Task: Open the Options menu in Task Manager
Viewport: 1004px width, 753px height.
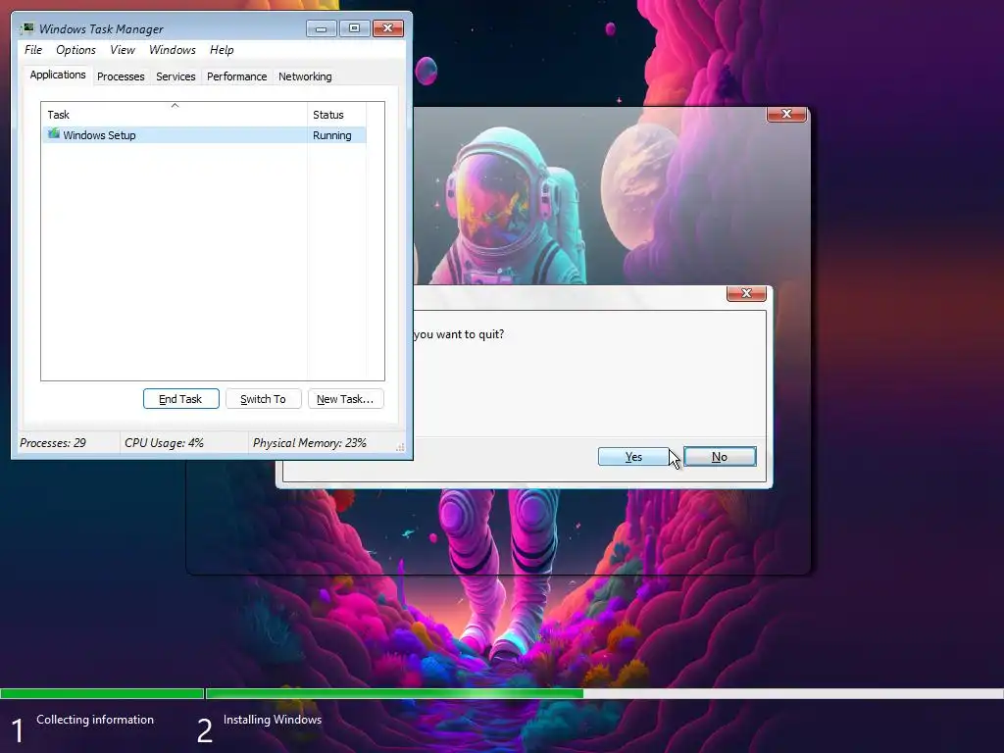Action: click(75, 50)
